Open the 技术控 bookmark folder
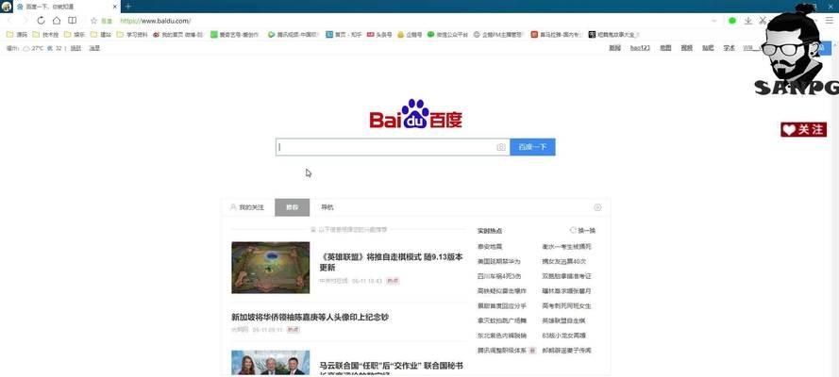Screen dimensions: 839x377 pos(45,35)
